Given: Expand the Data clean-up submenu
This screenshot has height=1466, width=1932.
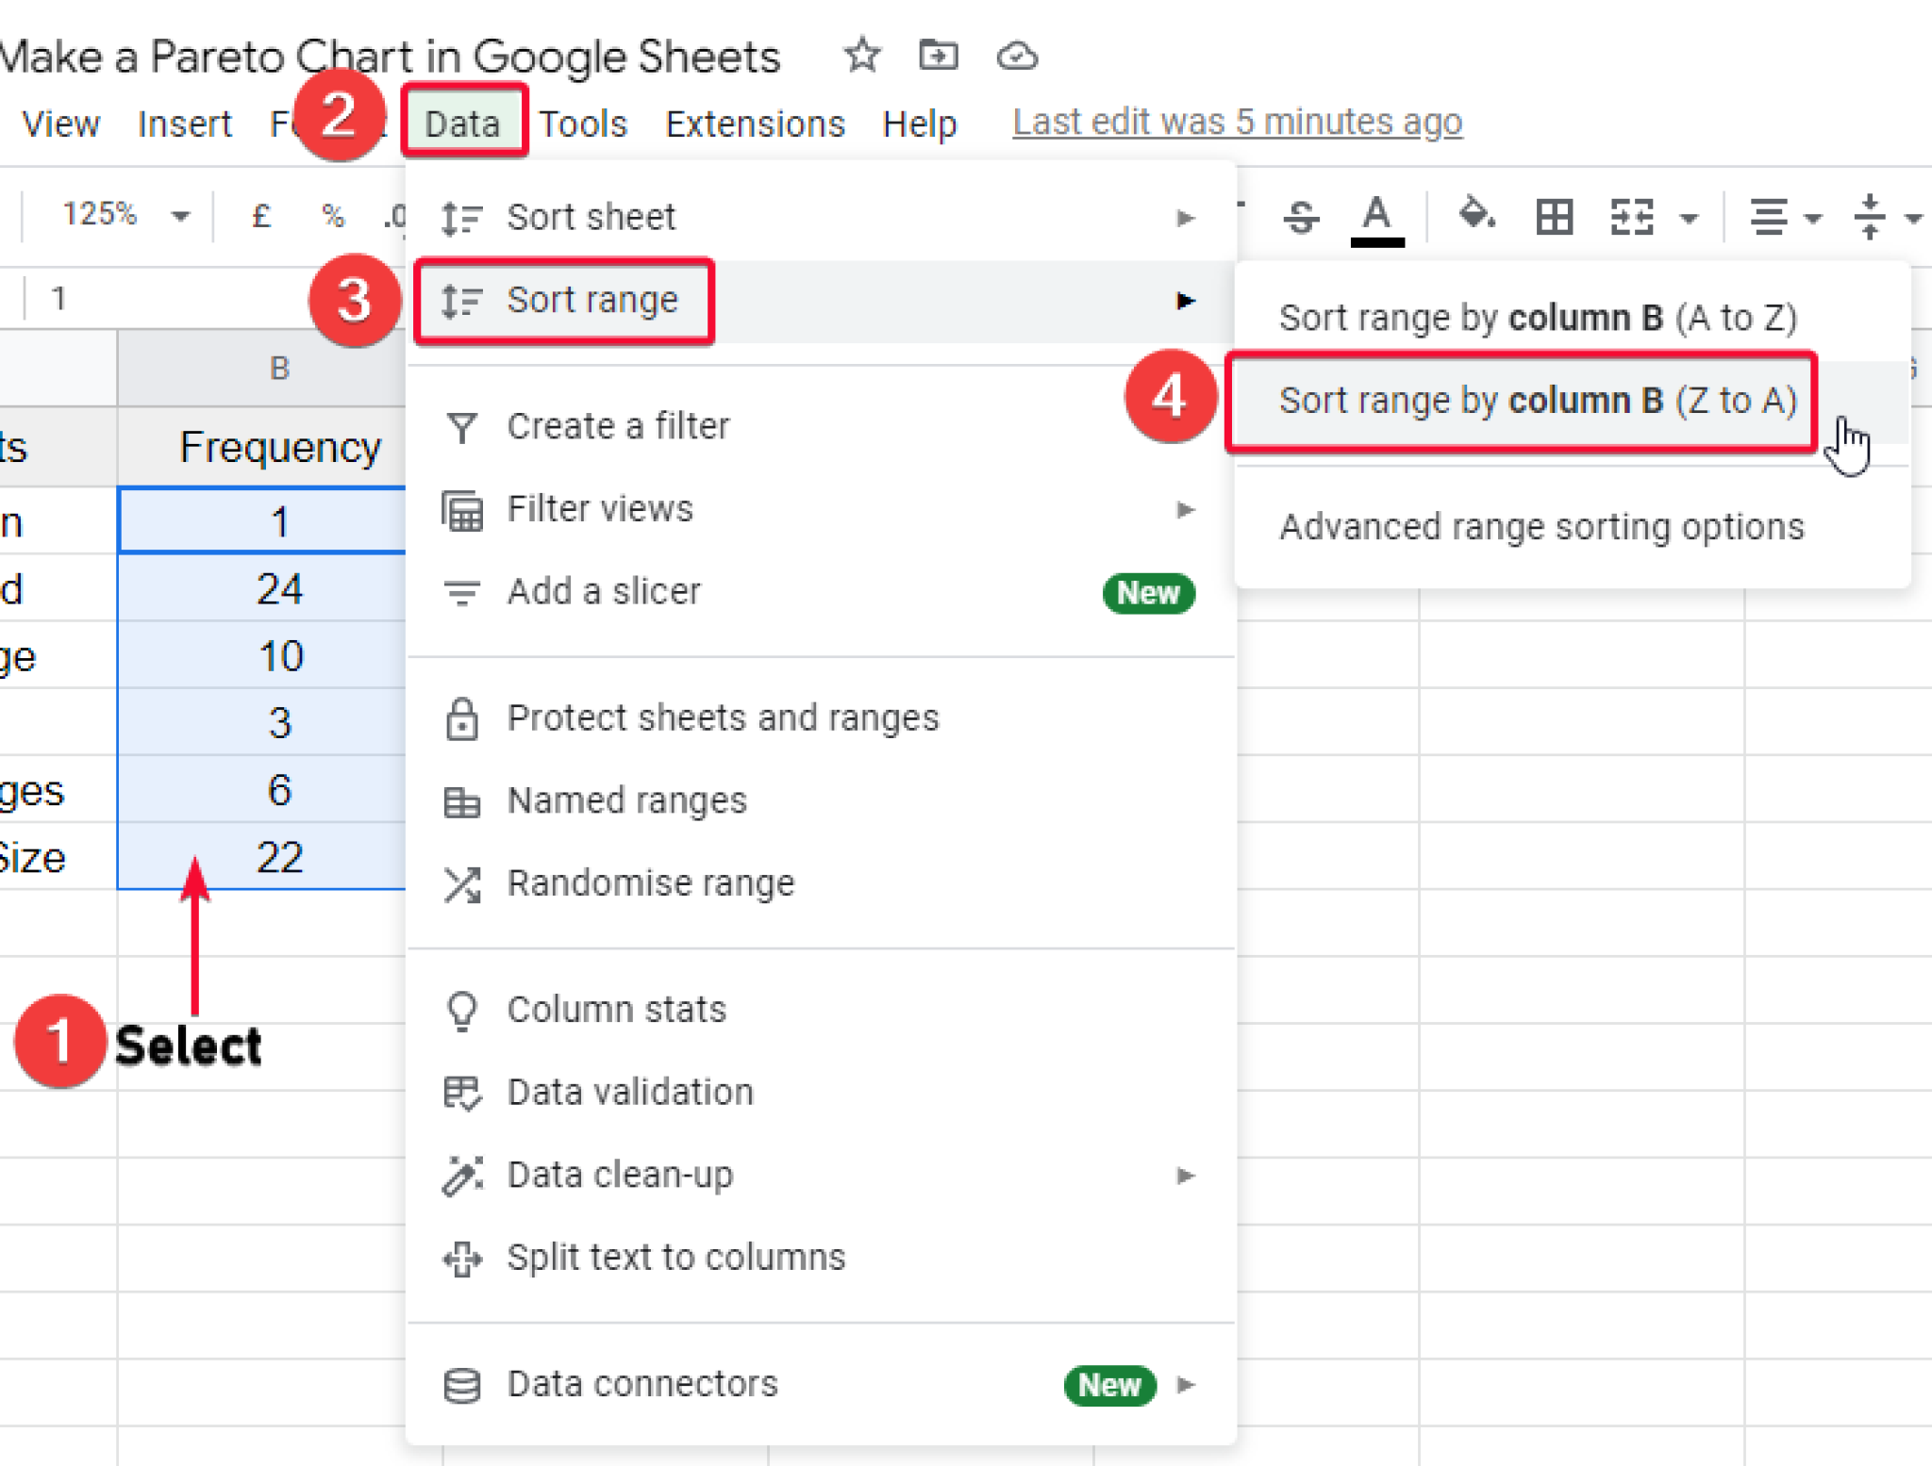Looking at the screenshot, I should coord(821,1176).
